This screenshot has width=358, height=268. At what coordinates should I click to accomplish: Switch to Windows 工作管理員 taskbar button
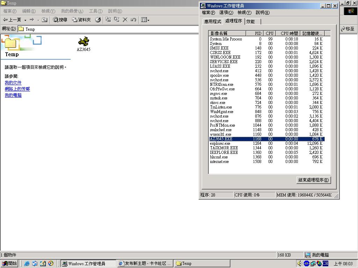coord(88,263)
